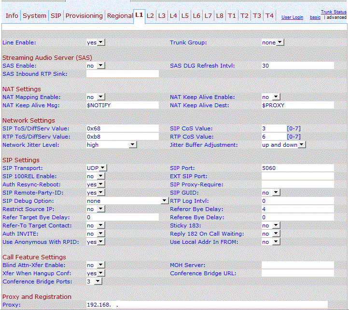Image resolution: width=349 pixels, height=310 pixels.
Task: Toggle the NAT Mapping Enable dropdown
Action: pos(95,97)
